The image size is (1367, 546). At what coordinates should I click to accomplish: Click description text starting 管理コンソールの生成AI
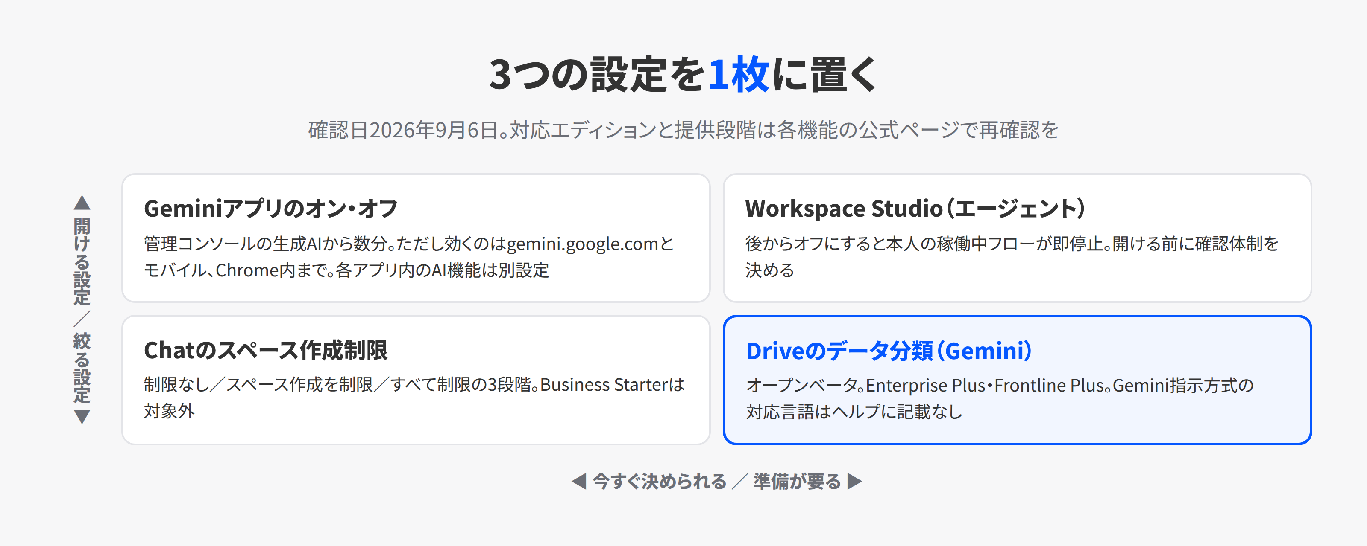[x=409, y=257]
